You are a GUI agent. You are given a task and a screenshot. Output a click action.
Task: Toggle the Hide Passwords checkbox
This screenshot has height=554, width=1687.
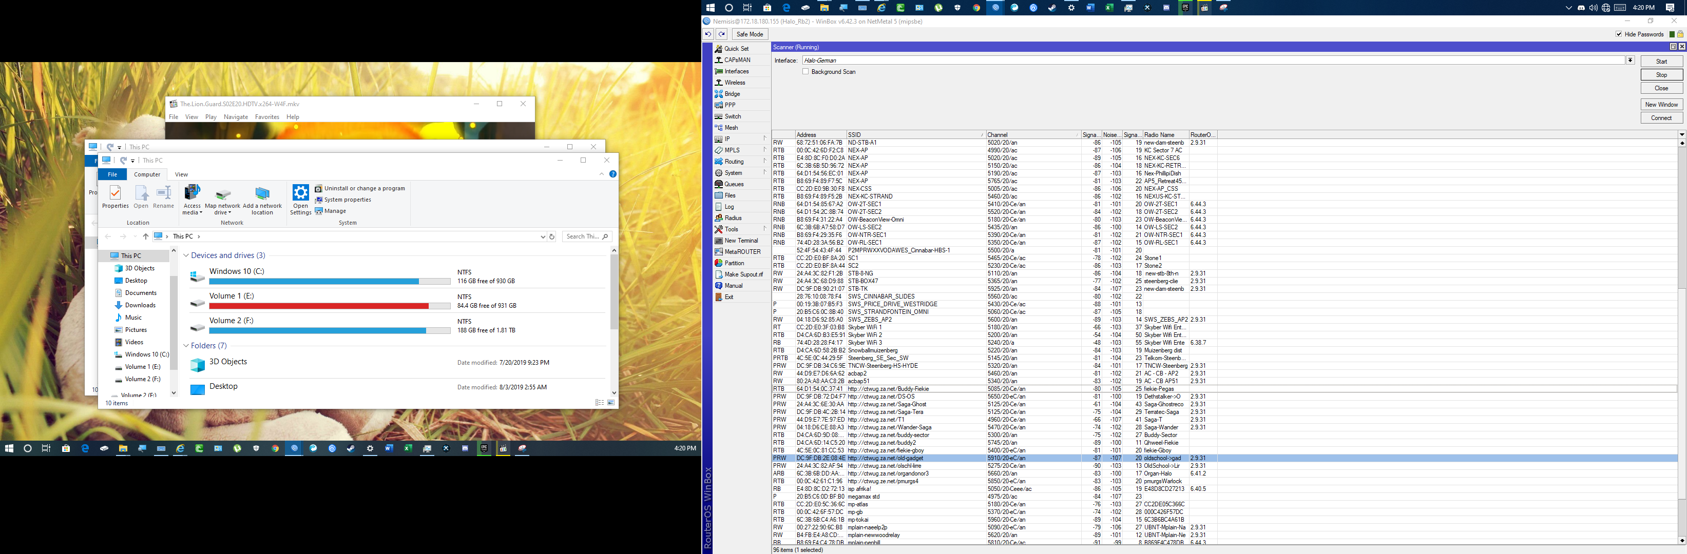pos(1618,34)
